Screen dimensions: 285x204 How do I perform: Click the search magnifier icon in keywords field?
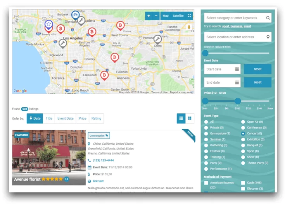268,18
